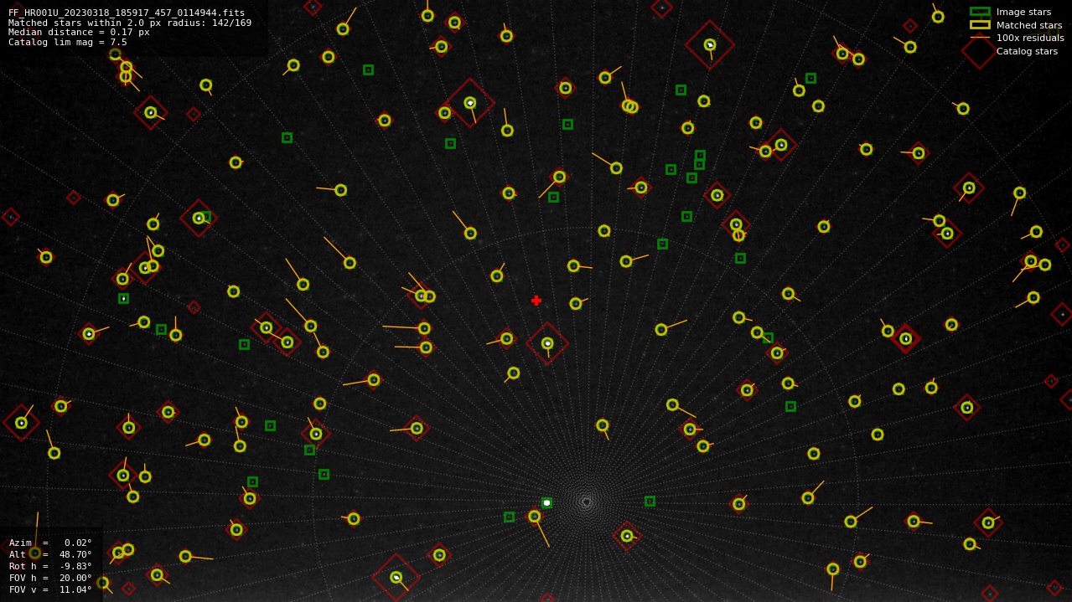Click the 'Image stars' legend label
This screenshot has height=602, width=1072.
(1023, 12)
